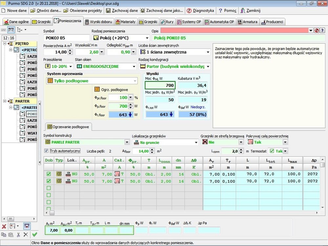Click the copy icon in bottom-left toolbar
The height and width of the screenshot is (246, 328).
click(x=4, y=235)
